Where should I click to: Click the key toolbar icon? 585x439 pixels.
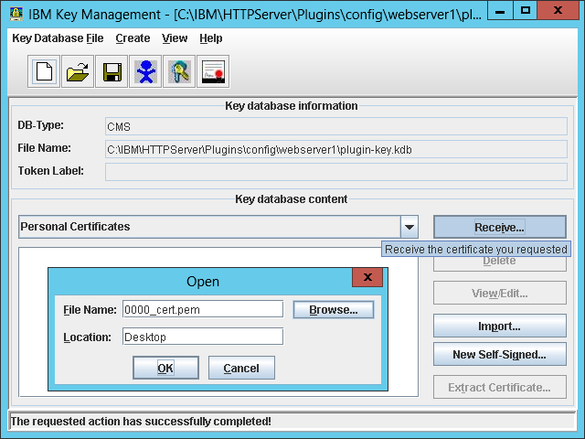(x=179, y=71)
